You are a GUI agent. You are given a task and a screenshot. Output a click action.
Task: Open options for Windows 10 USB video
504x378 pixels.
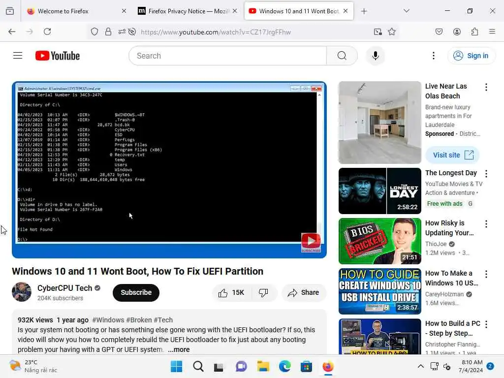pos(486,274)
